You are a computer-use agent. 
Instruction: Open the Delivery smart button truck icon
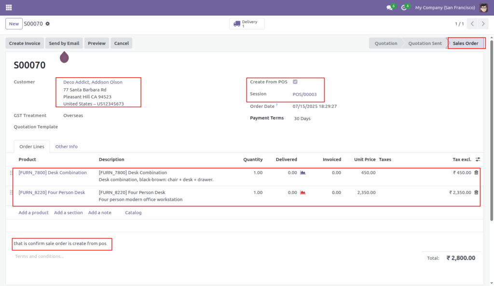(x=237, y=23)
